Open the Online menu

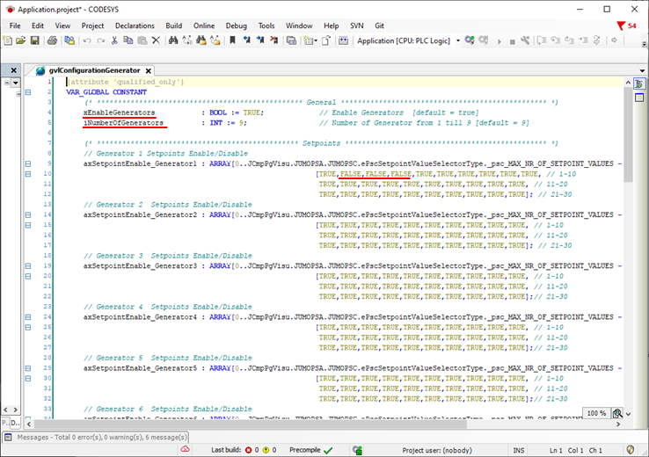(204, 25)
